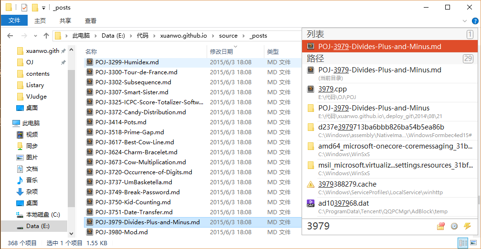Switch to details view layout
Viewport: 481px width, 249px height.
pyautogui.click(x=462, y=243)
